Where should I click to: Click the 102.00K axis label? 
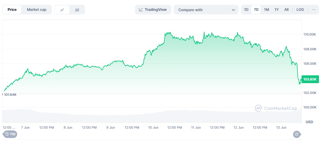coord(310,93)
